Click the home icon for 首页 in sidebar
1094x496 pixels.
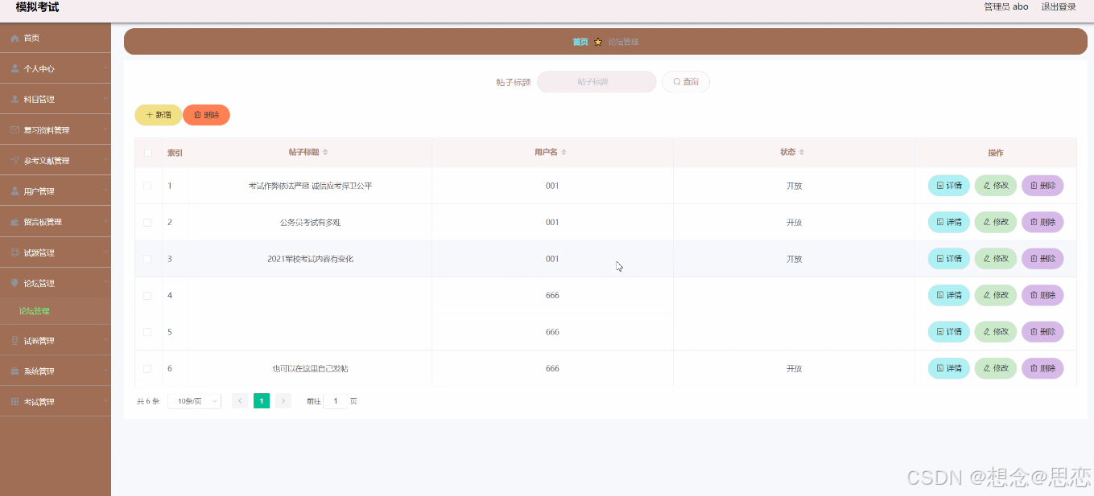tap(14, 38)
